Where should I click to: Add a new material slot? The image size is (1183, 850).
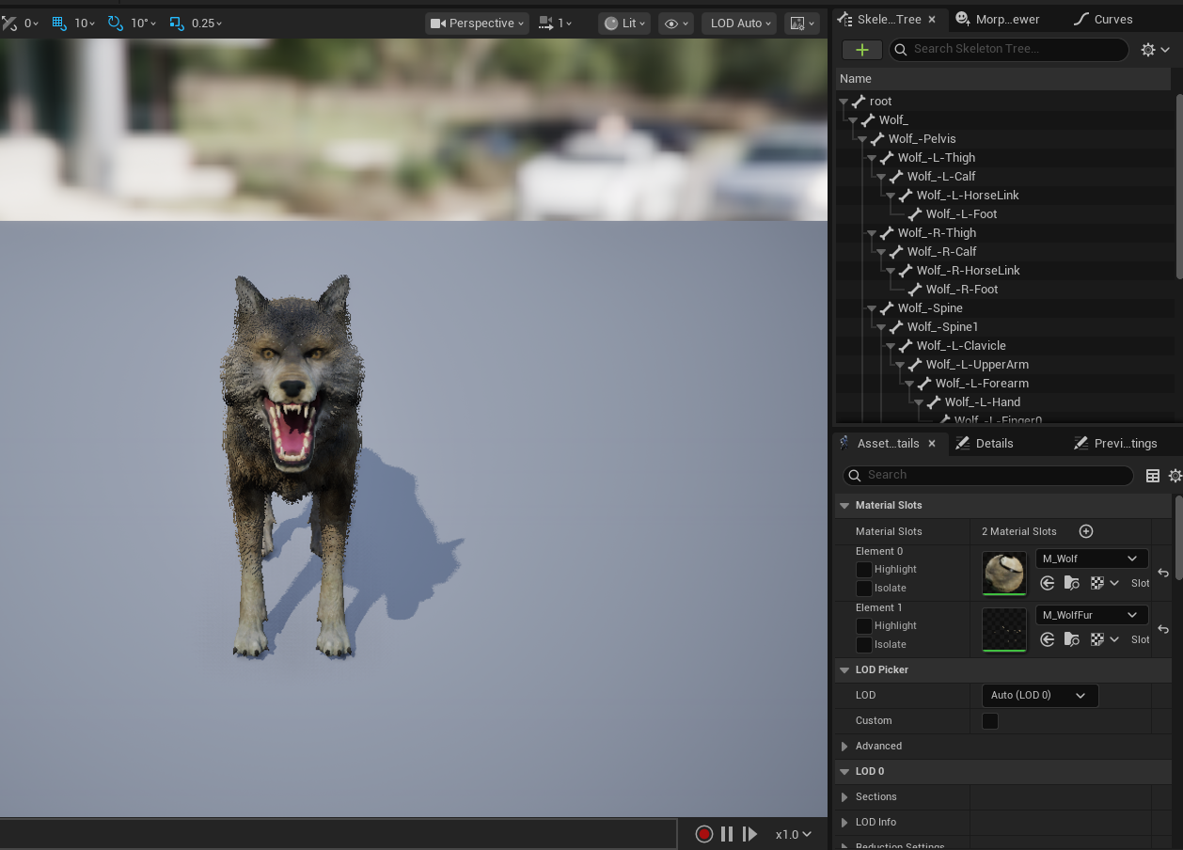[1086, 531]
